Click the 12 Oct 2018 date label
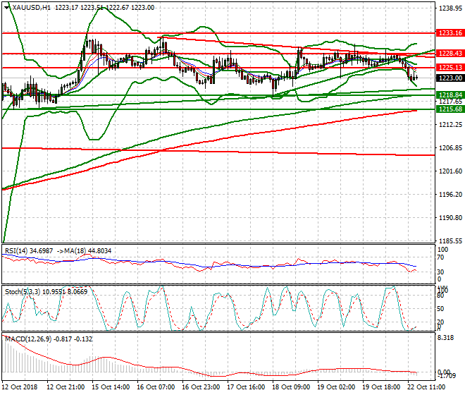Viewport: 465px width, 395px height. coord(20,387)
